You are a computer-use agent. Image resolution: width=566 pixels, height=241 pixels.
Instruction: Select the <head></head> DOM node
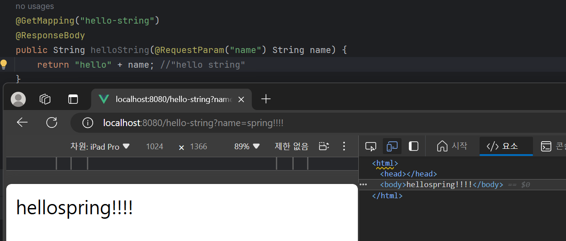(x=409, y=174)
